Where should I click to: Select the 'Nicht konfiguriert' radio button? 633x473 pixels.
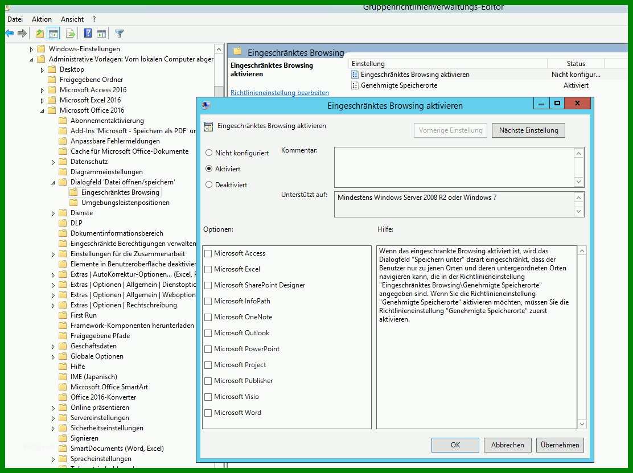[x=209, y=153]
